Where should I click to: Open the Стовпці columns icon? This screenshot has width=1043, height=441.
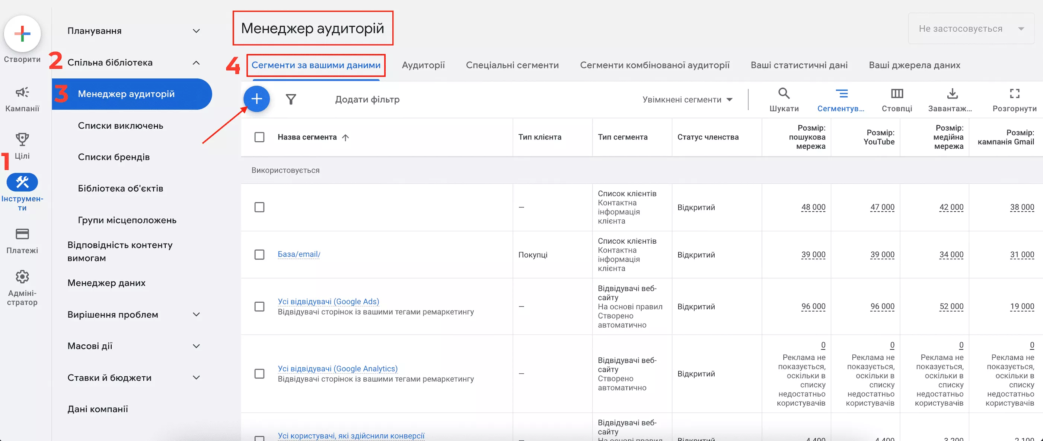point(897,94)
